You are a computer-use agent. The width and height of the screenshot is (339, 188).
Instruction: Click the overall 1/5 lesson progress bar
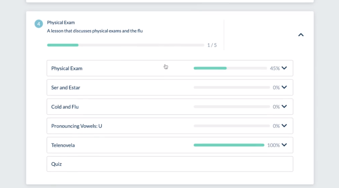[125, 45]
